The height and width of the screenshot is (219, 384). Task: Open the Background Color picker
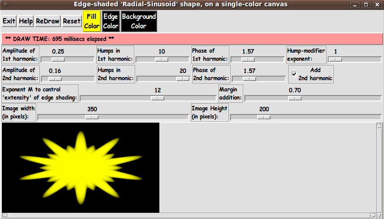(139, 22)
